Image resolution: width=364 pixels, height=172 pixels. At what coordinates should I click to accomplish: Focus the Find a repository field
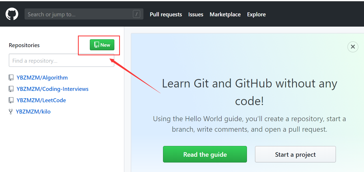coord(62,61)
